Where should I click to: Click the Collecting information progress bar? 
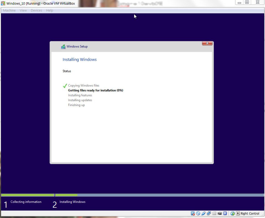[28, 195]
